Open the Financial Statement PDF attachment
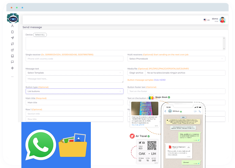This screenshot has width=235, height=168. coord(179,147)
